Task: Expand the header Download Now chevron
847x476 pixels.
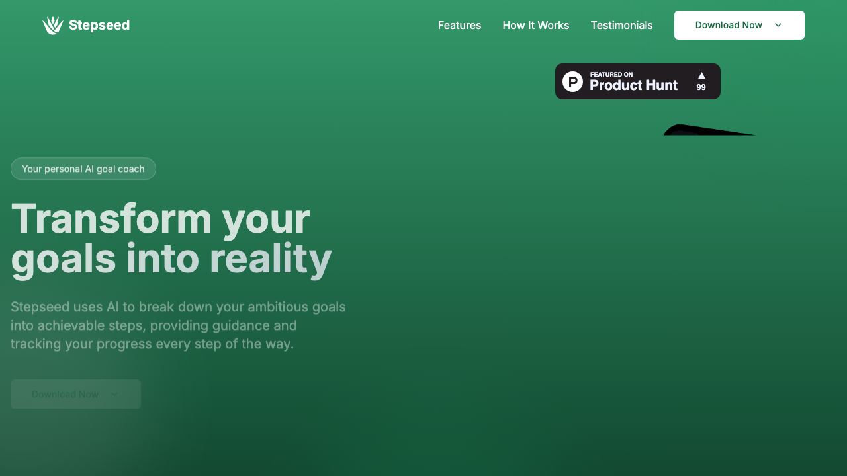Action: [x=778, y=25]
